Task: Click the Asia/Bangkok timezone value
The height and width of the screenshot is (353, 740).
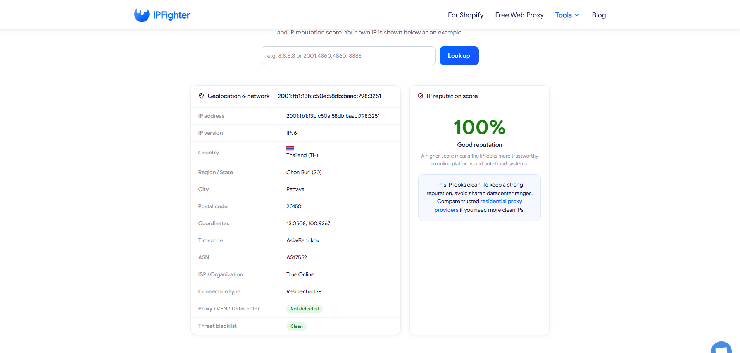Action: (x=303, y=240)
